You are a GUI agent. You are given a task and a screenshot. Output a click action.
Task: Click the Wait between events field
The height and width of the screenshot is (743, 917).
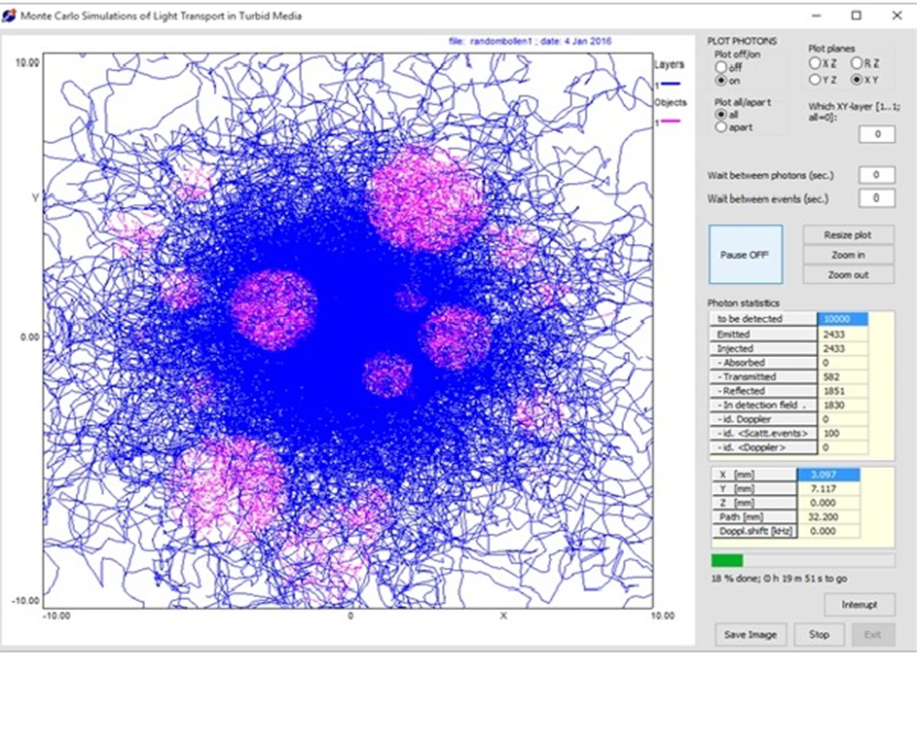tap(876, 198)
